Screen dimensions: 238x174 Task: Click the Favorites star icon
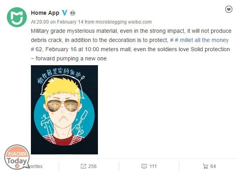[x=17, y=166]
